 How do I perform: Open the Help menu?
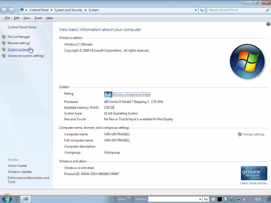click(49, 18)
